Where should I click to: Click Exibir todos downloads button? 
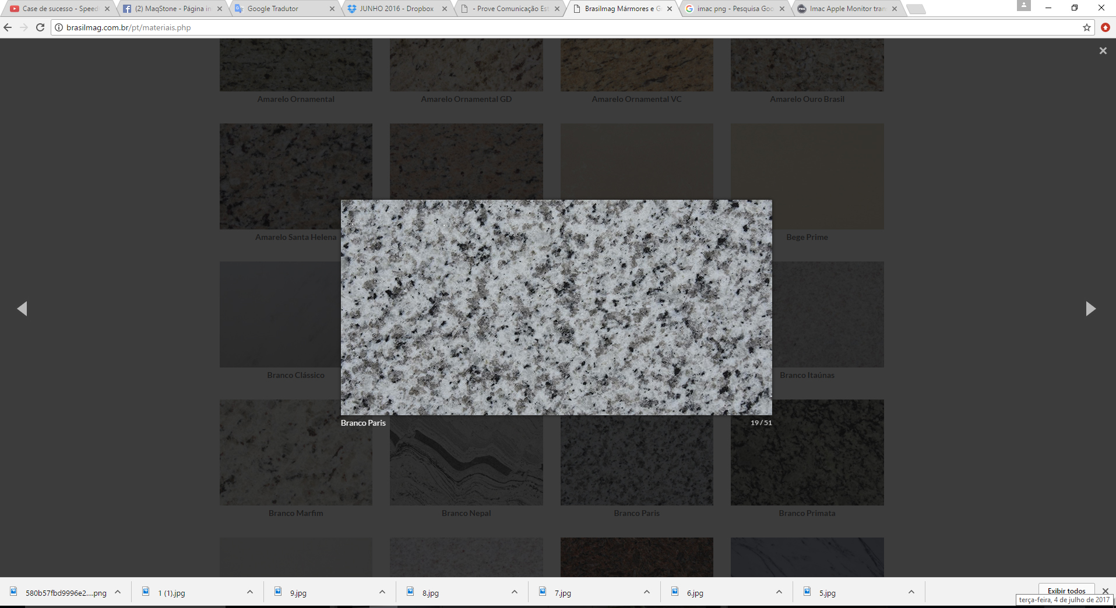1066,590
